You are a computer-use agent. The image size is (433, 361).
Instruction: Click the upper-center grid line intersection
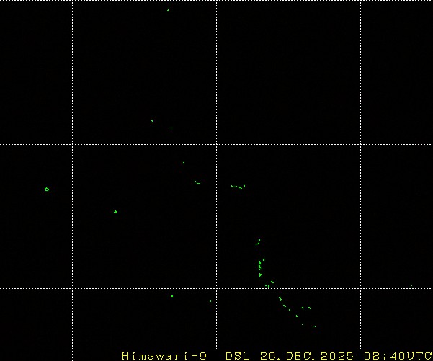[217, 144]
